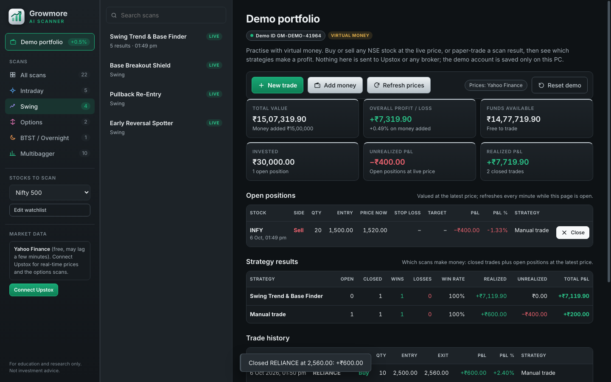The height and width of the screenshot is (382, 611).
Task: Open the Nifty 500 stocks dropdown
Action: coord(50,192)
